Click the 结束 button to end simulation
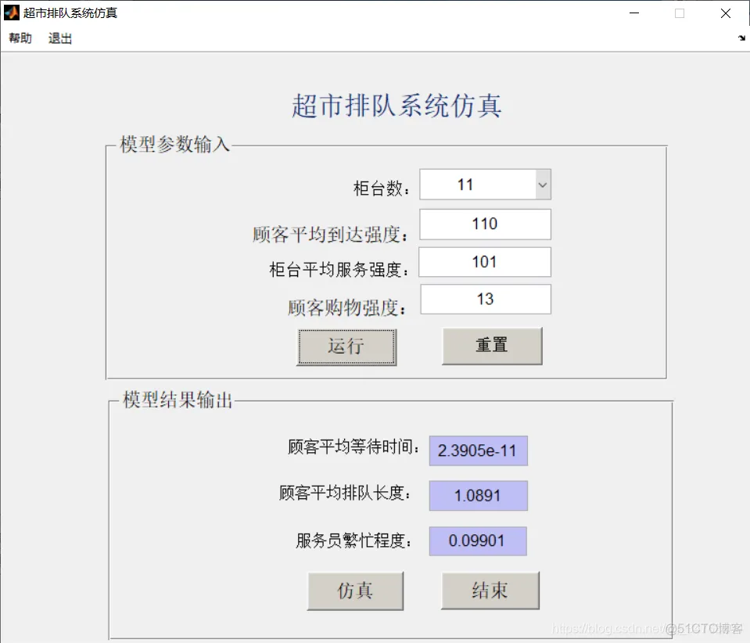The image size is (750, 643). pos(490,591)
